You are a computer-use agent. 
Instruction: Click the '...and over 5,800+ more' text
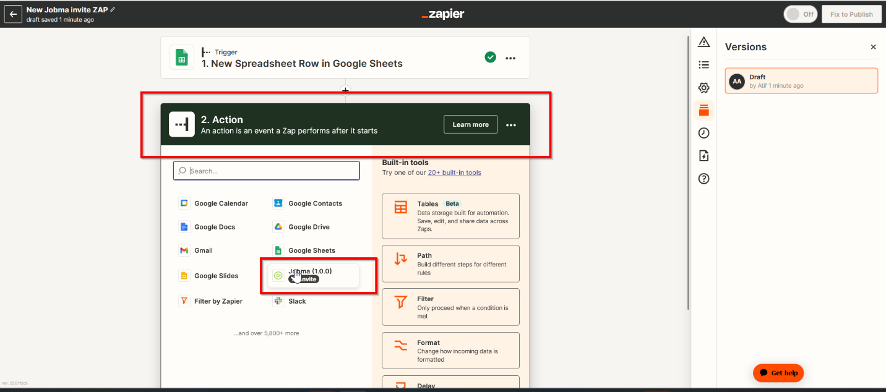point(266,333)
